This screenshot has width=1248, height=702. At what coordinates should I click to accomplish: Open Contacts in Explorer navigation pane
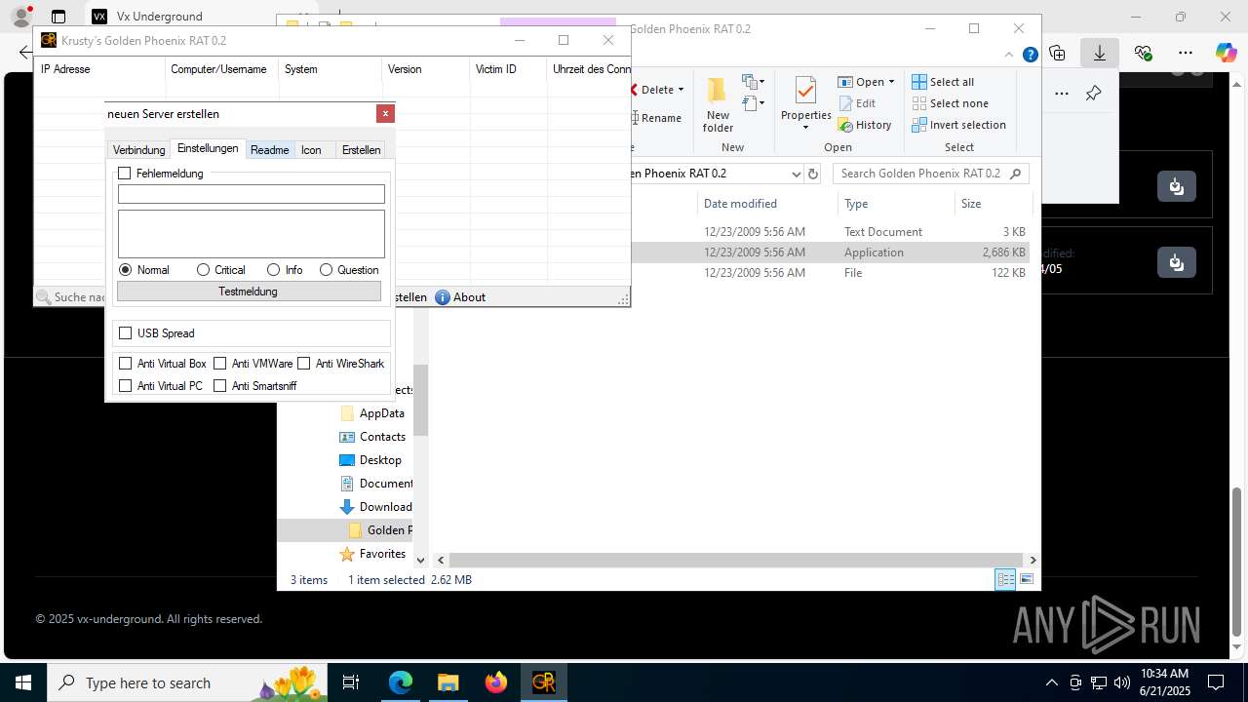pos(372,437)
